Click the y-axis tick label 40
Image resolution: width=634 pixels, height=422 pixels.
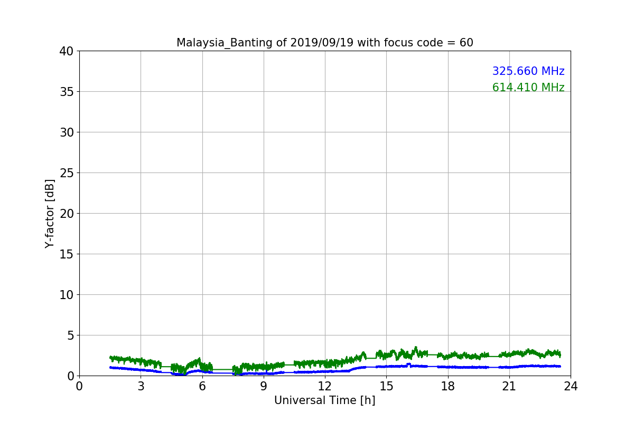point(67,51)
